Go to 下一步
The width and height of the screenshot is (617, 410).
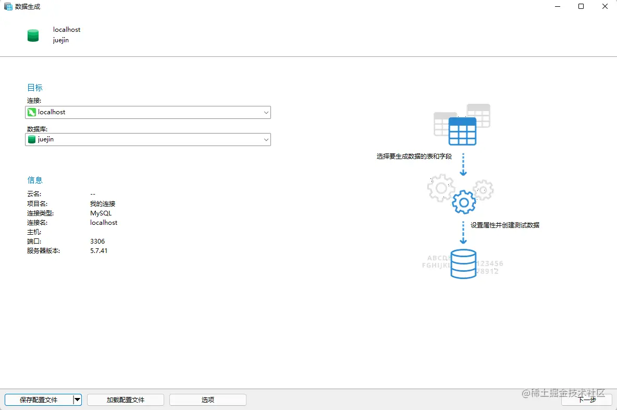click(x=587, y=400)
